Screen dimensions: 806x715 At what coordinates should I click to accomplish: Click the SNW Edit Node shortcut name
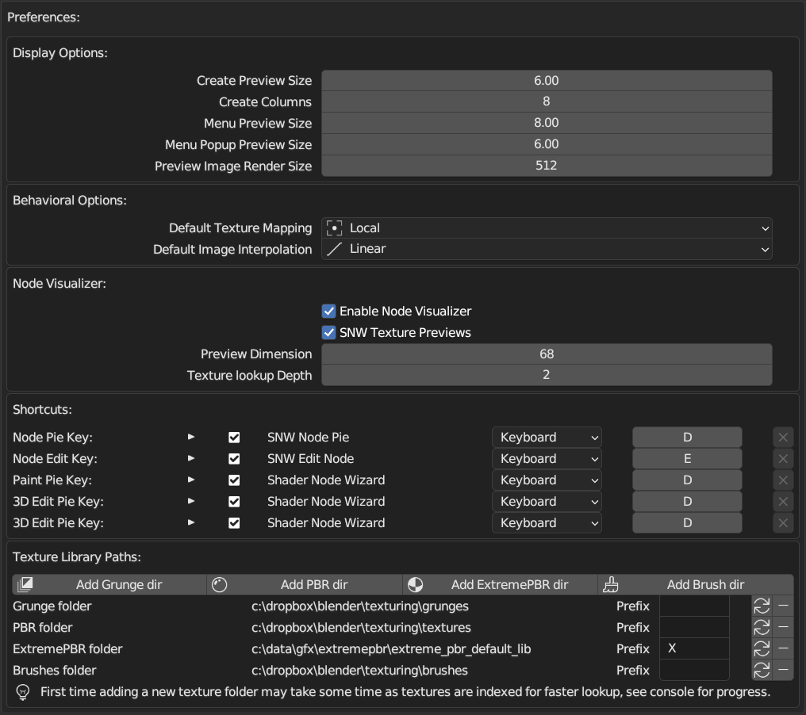[310, 459]
